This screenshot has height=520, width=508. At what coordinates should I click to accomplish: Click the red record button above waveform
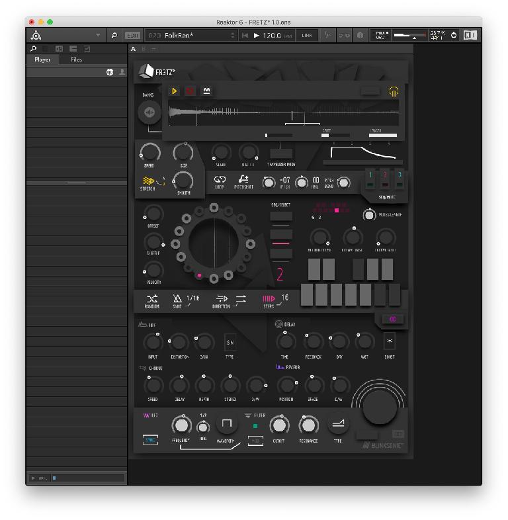point(190,91)
